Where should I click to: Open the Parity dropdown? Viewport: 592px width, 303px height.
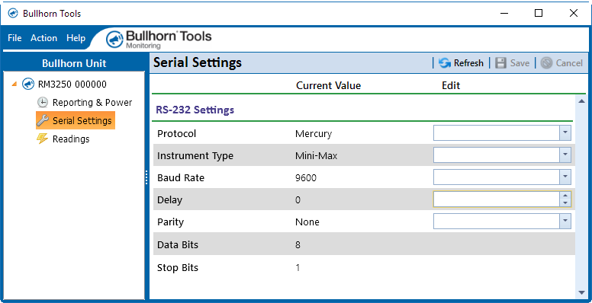click(x=565, y=222)
